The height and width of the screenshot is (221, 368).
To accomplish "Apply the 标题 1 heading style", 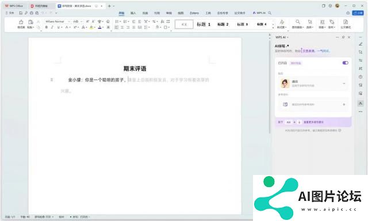I will 204,24.
